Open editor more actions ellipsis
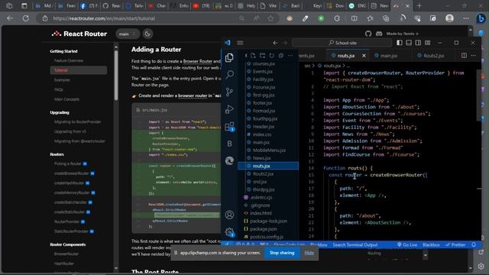This screenshot has width=489, height=275. (x=474, y=56)
